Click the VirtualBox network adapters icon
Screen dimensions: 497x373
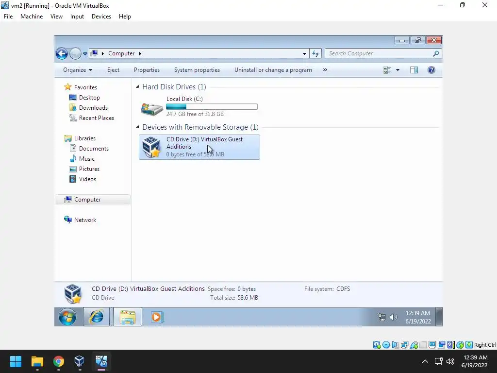pos(404,345)
